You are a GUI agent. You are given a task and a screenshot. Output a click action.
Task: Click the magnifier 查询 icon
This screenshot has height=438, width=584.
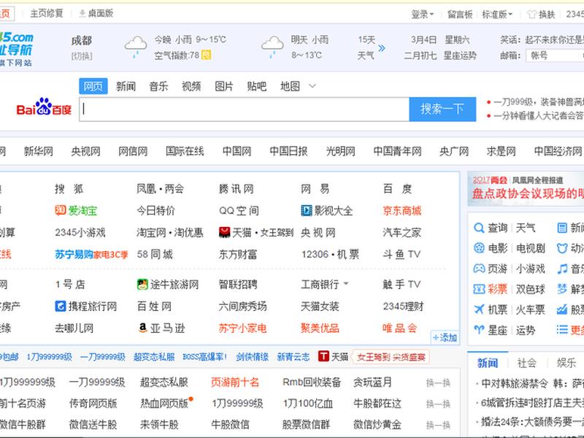[x=479, y=228]
